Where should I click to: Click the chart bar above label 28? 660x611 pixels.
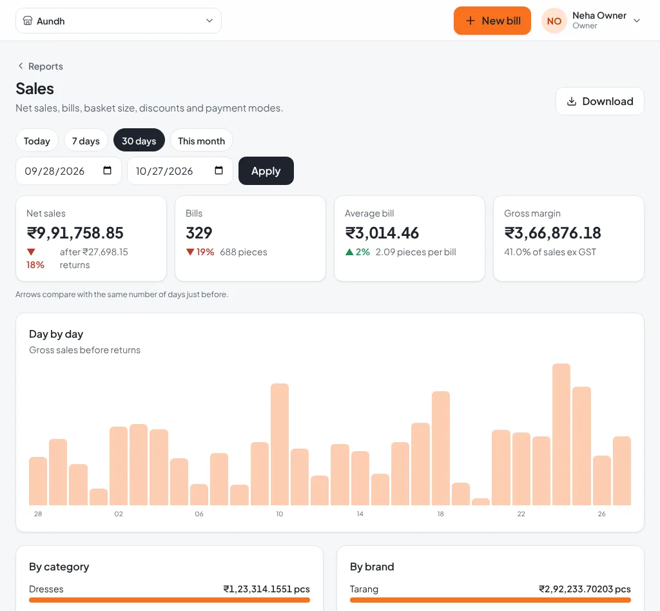(x=38, y=481)
